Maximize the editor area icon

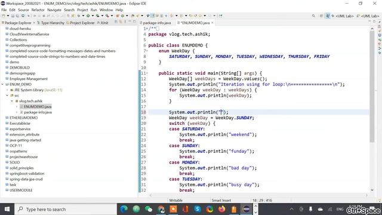pyautogui.click(x=374, y=21)
